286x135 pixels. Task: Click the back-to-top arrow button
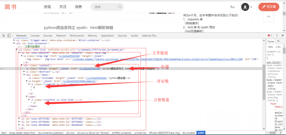click(268, 17)
